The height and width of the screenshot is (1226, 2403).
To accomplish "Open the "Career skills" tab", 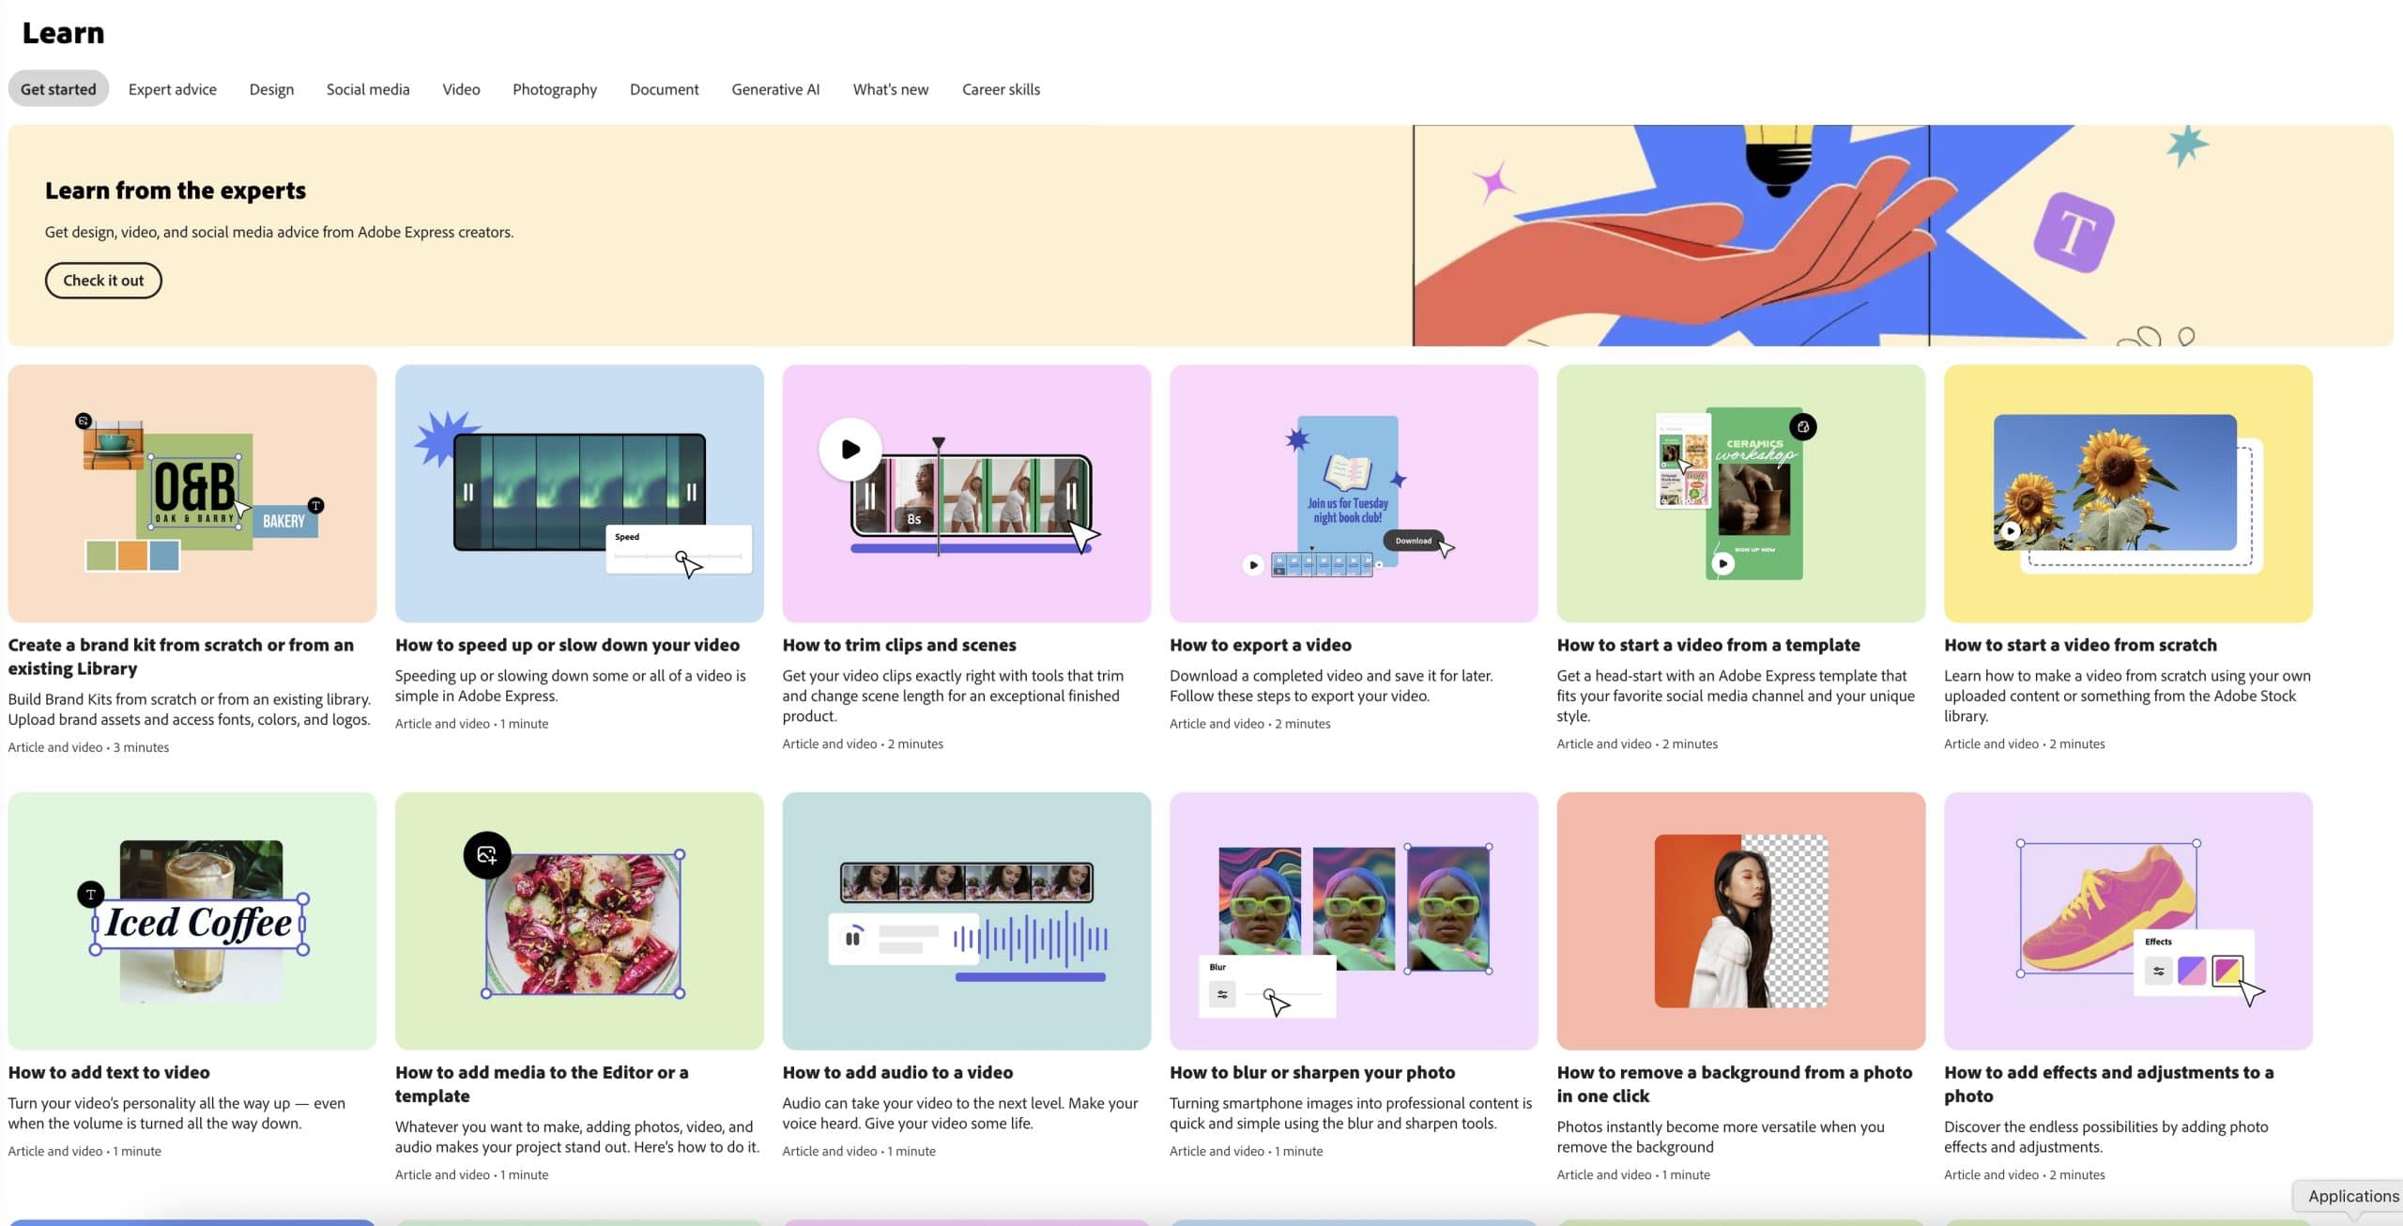I will click(1001, 88).
